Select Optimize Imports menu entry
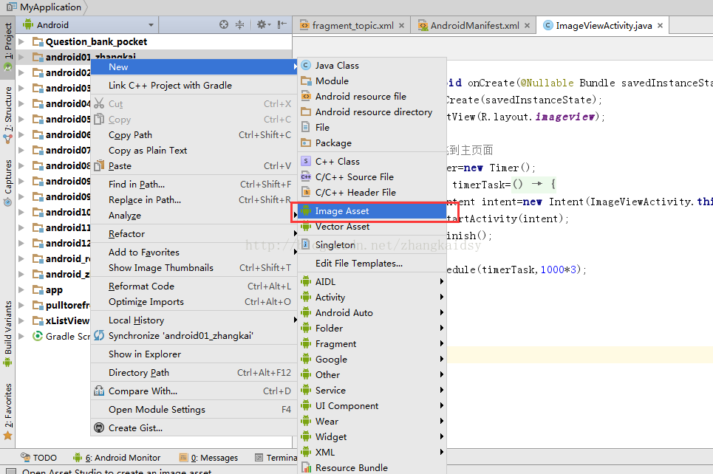The image size is (713, 474). coord(194,302)
